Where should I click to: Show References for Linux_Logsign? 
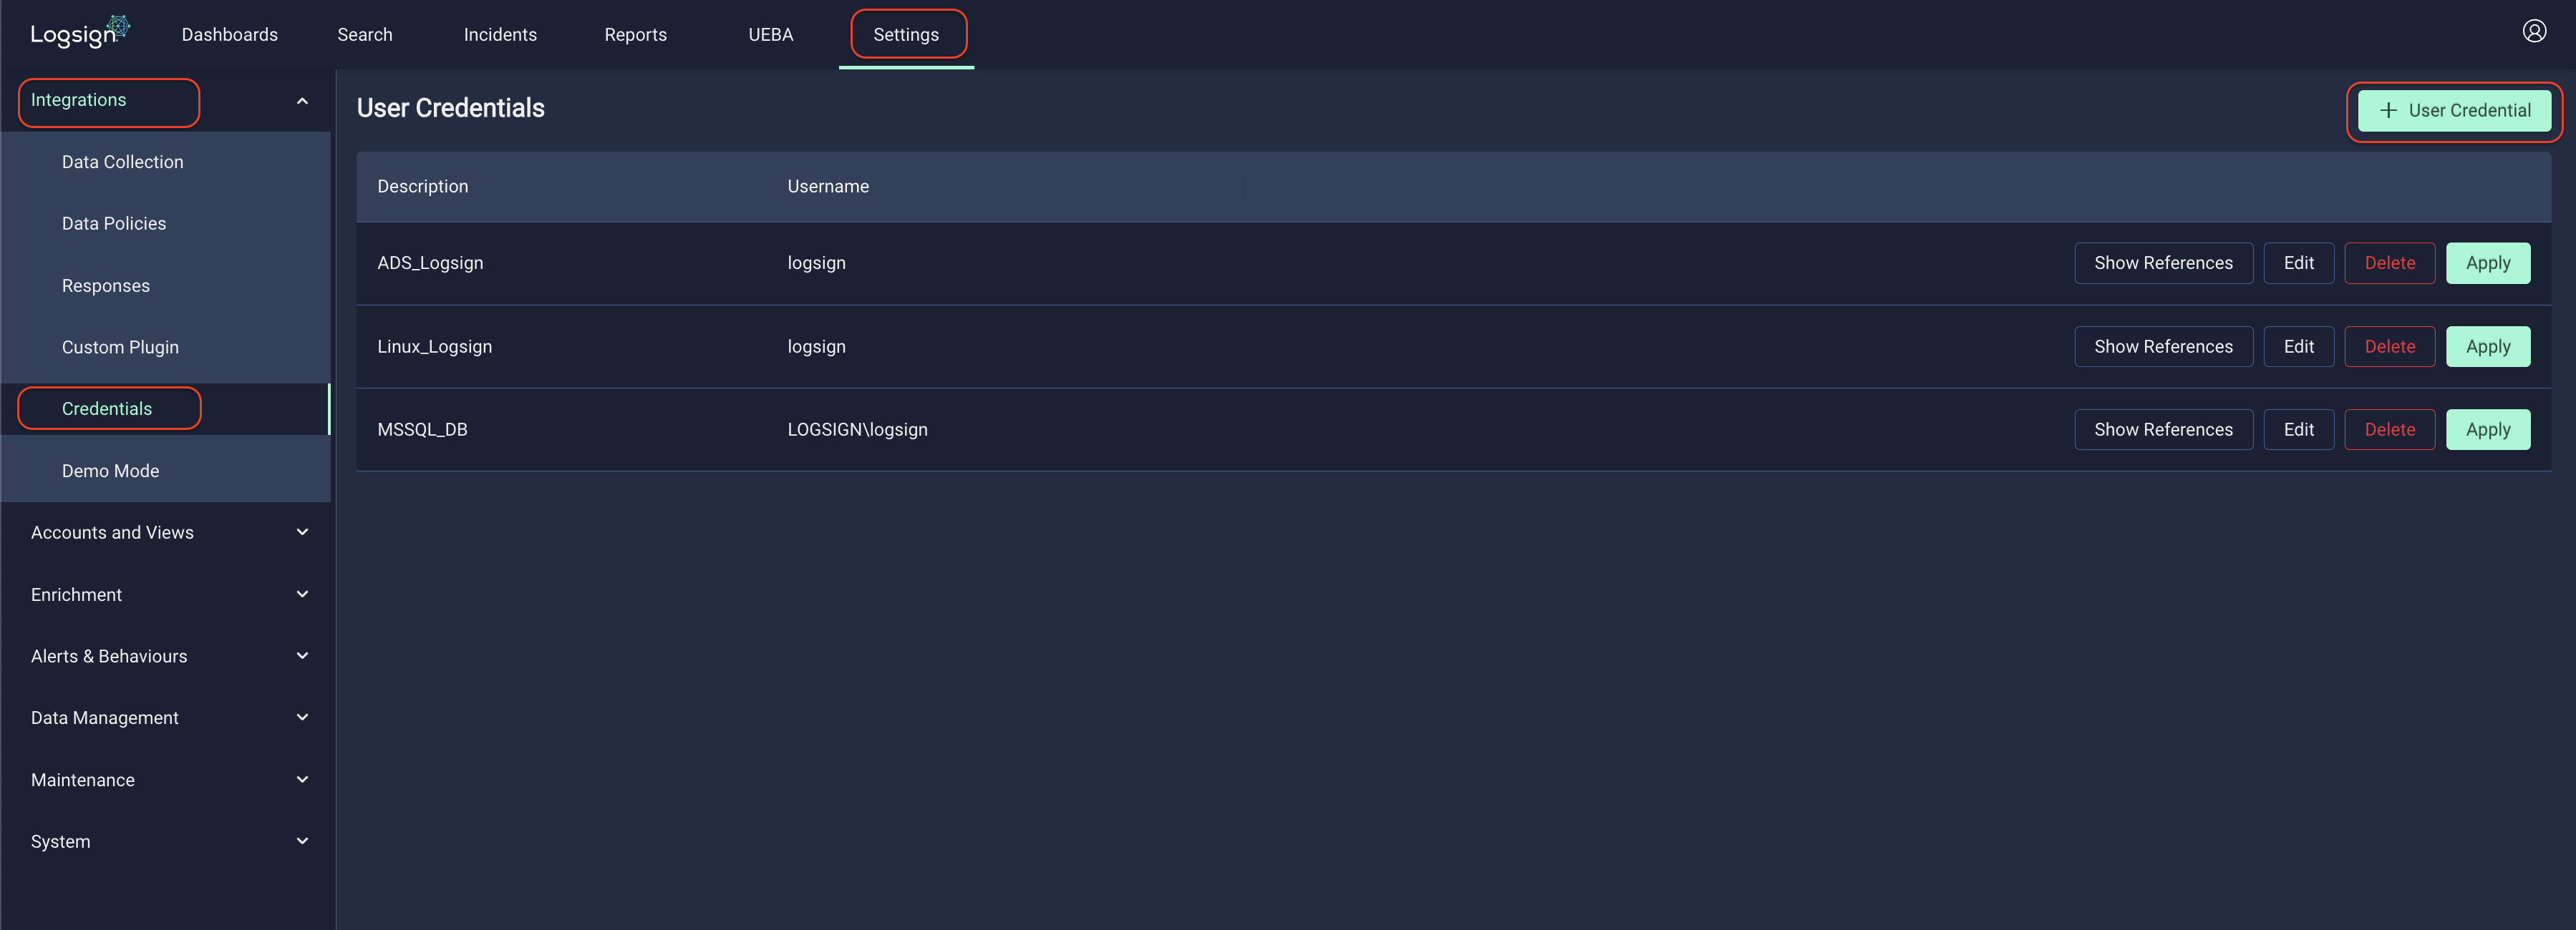pyautogui.click(x=2163, y=347)
